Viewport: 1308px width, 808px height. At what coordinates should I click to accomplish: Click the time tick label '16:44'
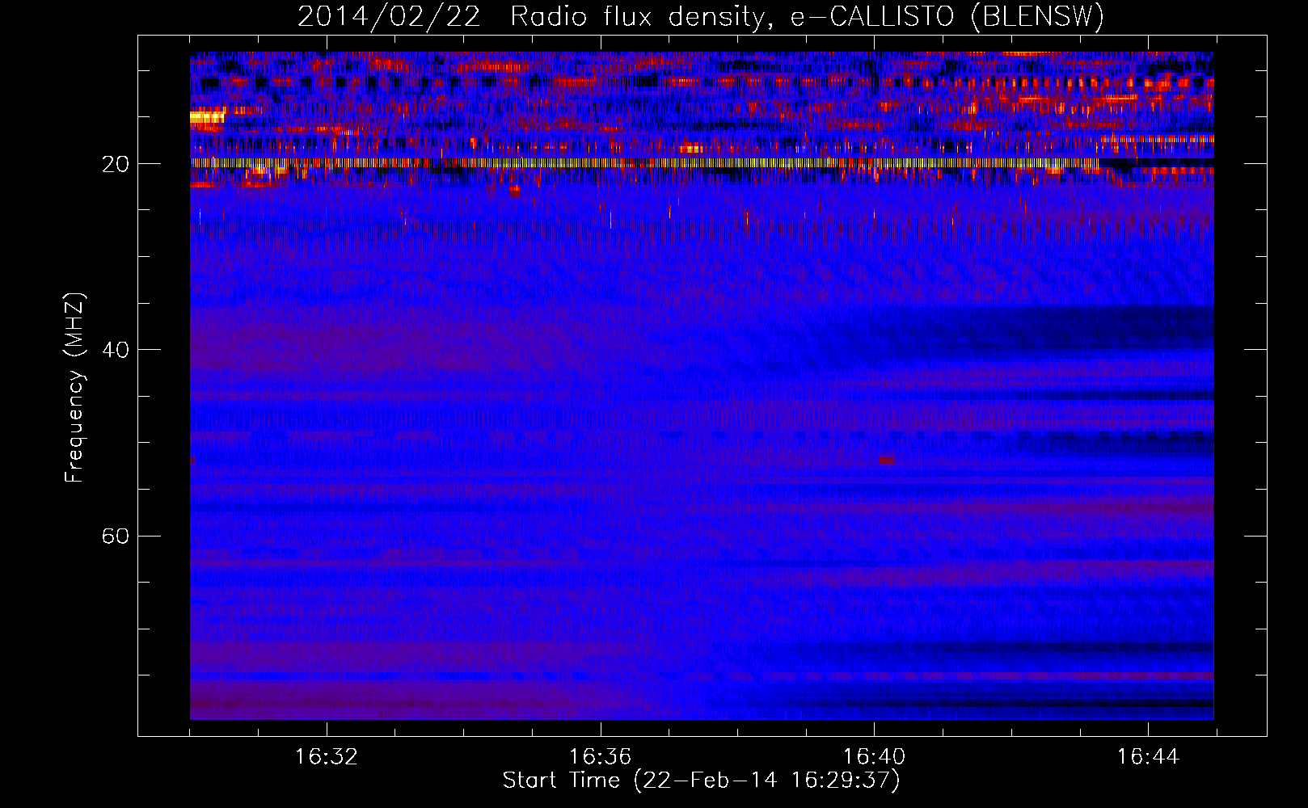pyautogui.click(x=1148, y=757)
